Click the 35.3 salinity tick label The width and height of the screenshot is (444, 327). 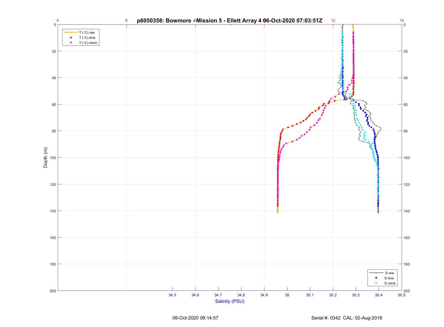356,295
